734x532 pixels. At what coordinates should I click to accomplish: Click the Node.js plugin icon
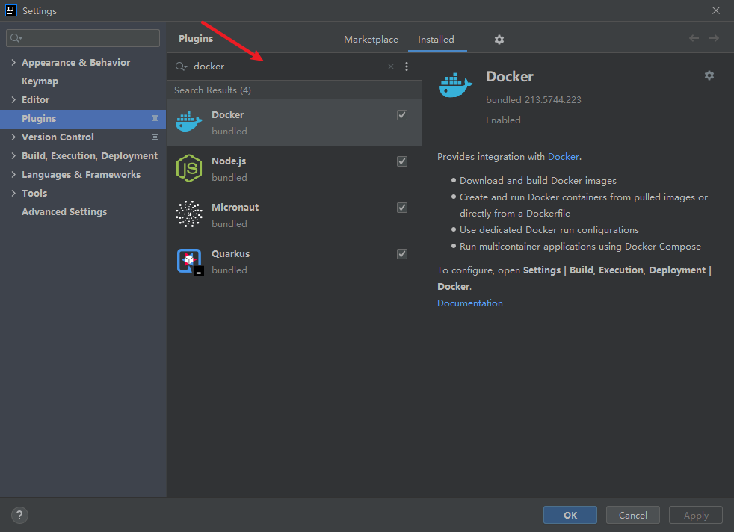(x=188, y=168)
